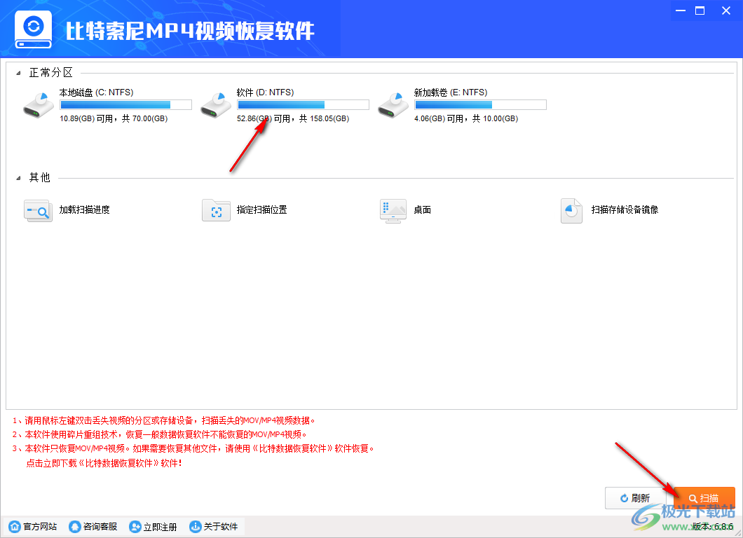Minimize the application window
Screen dimensions: 743x538
pos(681,11)
